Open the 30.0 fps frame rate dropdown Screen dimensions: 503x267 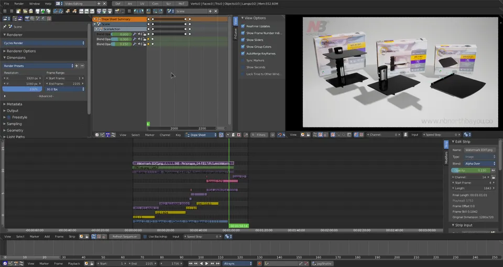(x=65, y=89)
